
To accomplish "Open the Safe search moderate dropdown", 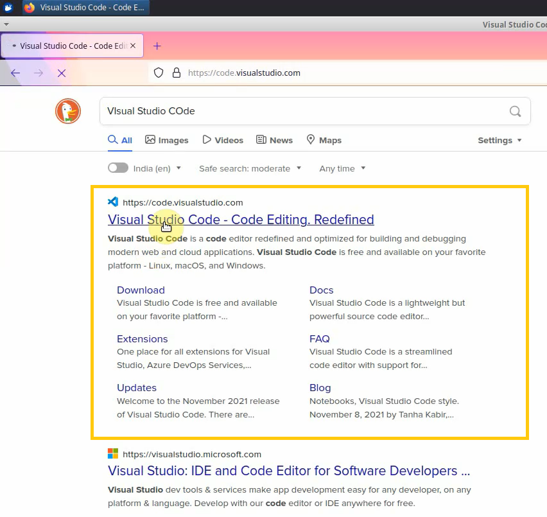I will point(250,168).
